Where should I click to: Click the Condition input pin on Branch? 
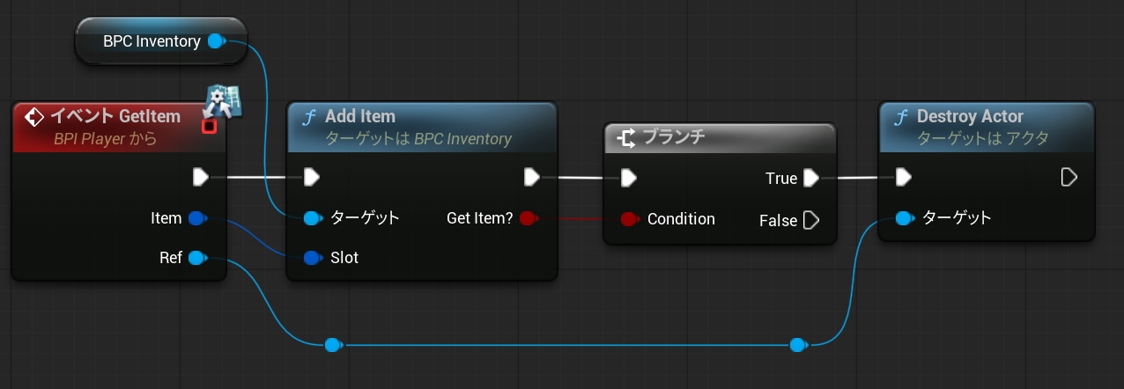coord(629,218)
